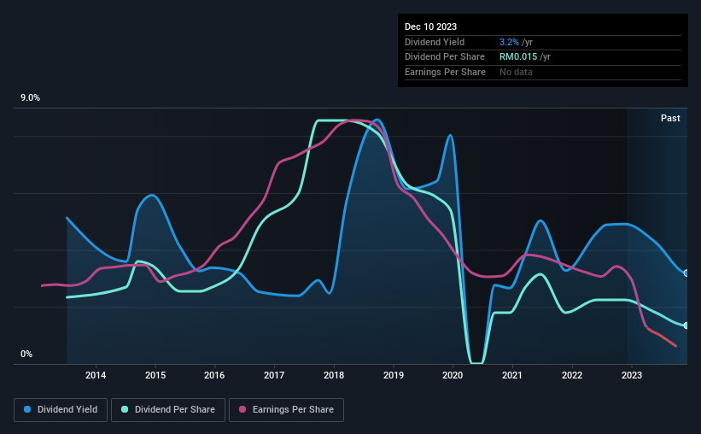Click the Past region label
The image size is (701, 434).
pyautogui.click(x=670, y=118)
